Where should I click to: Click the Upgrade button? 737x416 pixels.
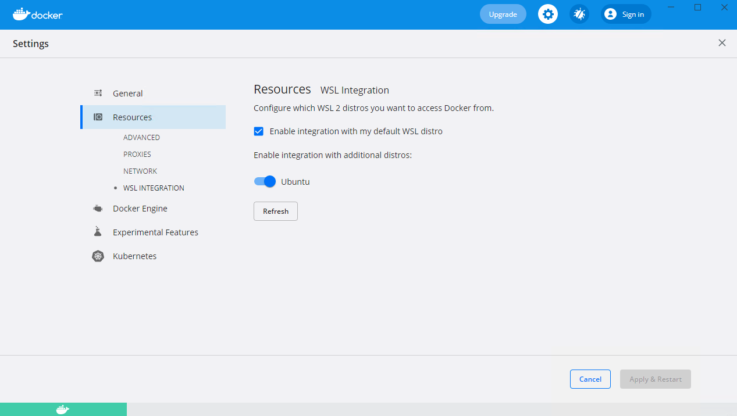[x=502, y=14]
